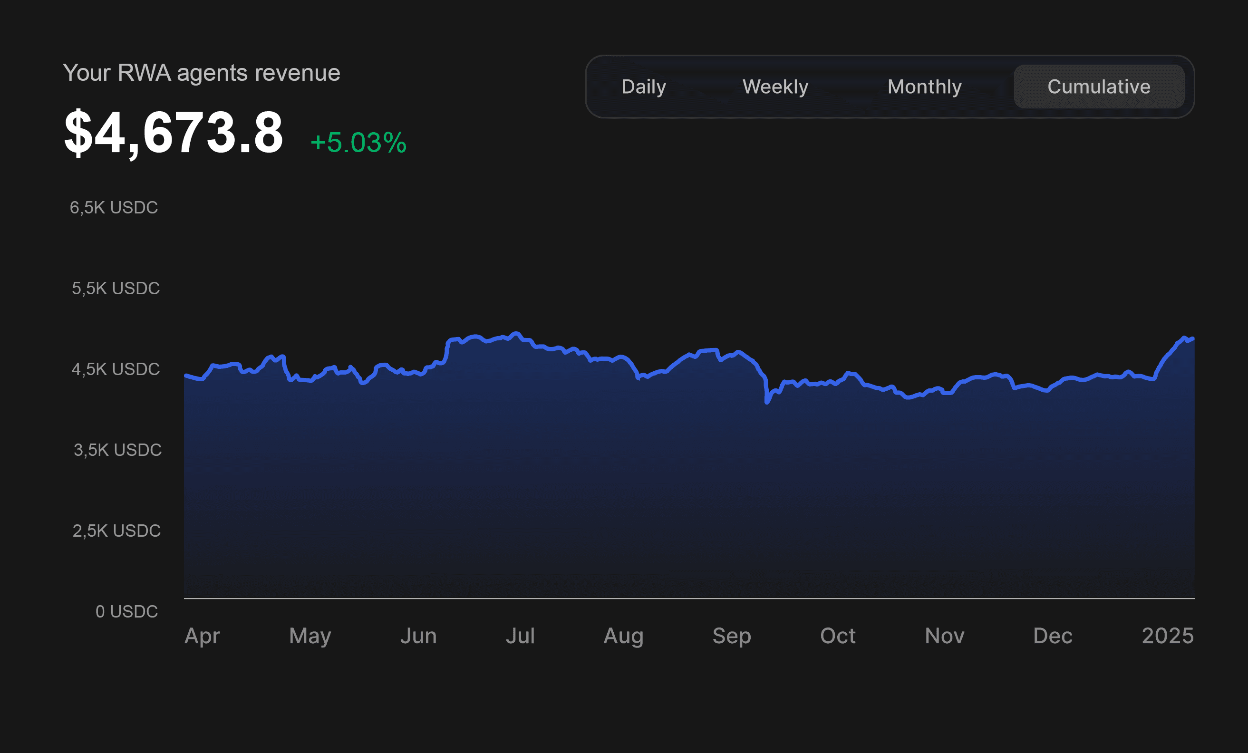The height and width of the screenshot is (753, 1248).
Task: Select the Weekly revenue tab
Action: coord(775,87)
